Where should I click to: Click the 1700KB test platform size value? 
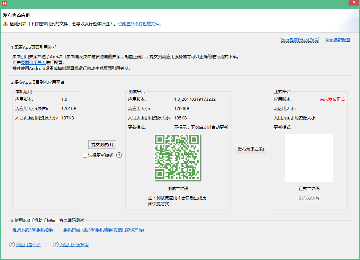coord(182,109)
